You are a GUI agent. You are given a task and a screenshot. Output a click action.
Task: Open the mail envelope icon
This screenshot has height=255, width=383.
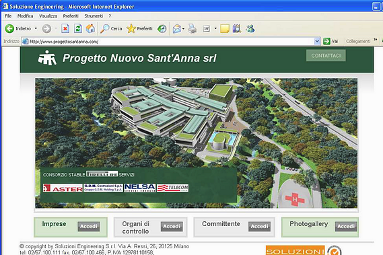point(177,29)
